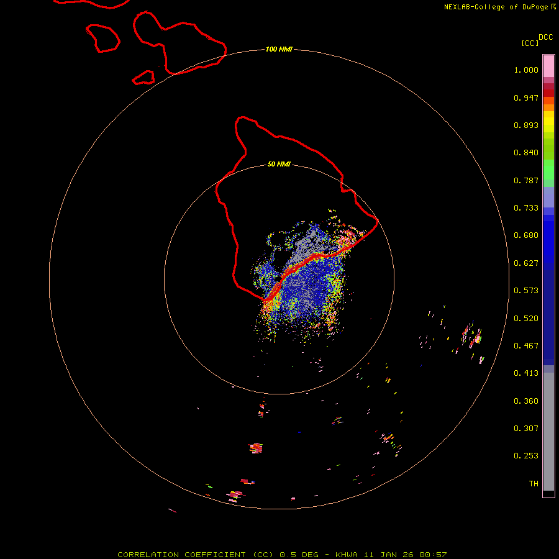The width and height of the screenshot is (559, 559).
Task: Pick the lavender color bar segment
Action: pos(548,197)
